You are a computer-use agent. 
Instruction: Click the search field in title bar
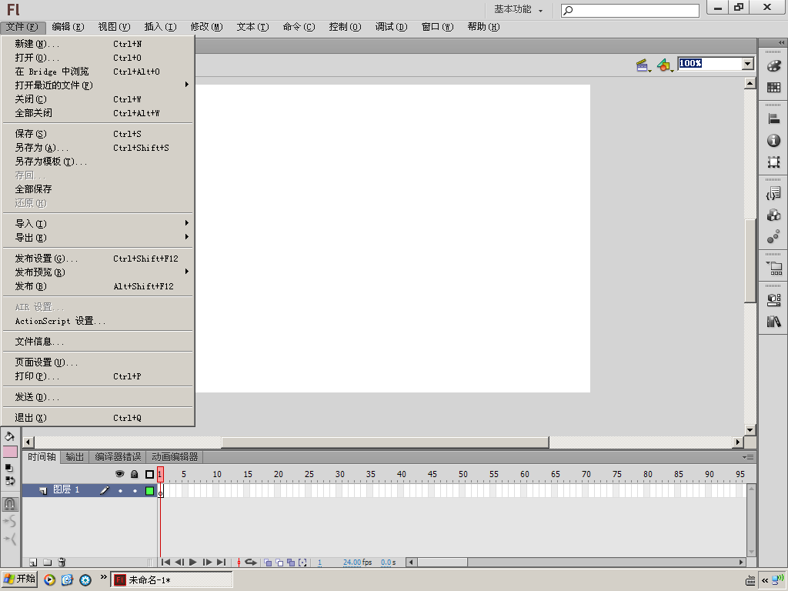tap(630, 11)
